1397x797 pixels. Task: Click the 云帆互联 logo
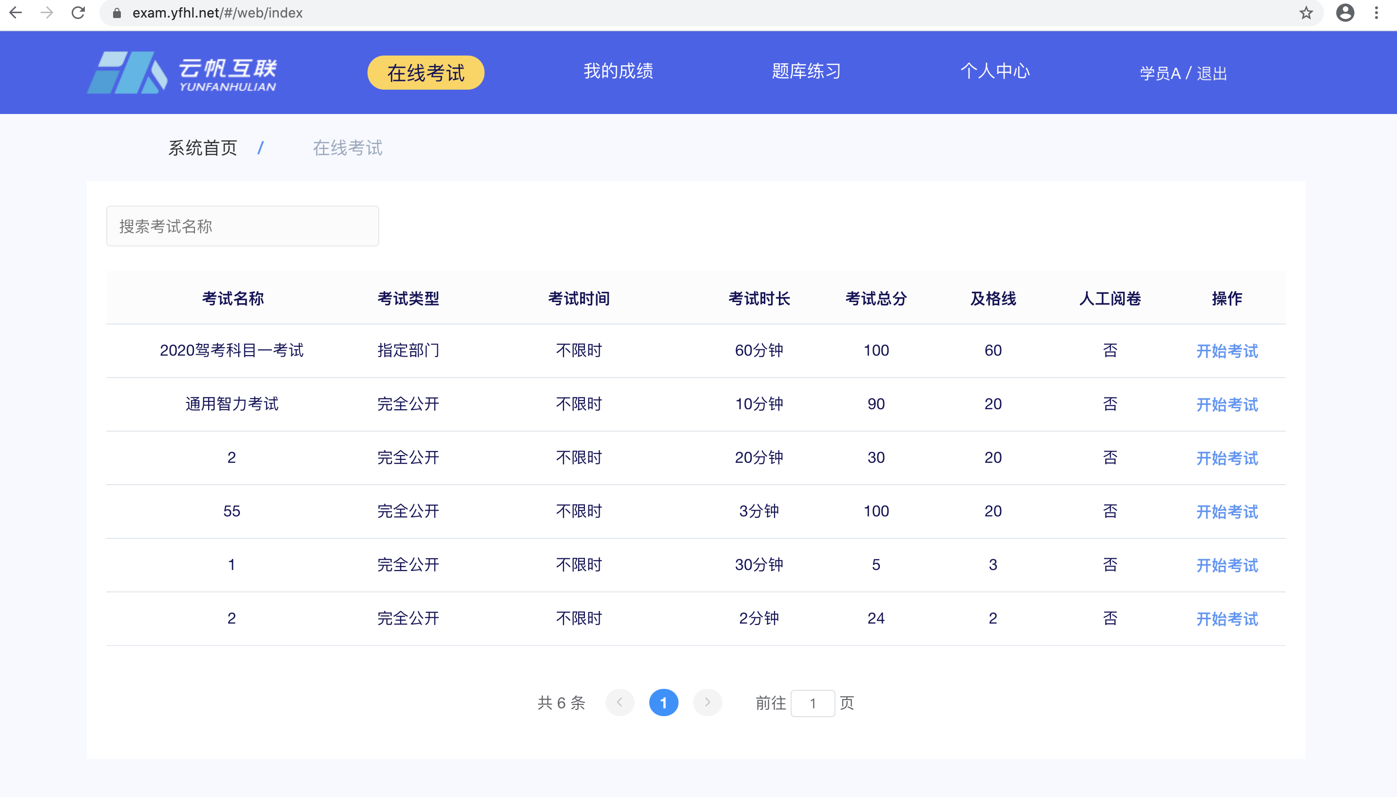[185, 72]
